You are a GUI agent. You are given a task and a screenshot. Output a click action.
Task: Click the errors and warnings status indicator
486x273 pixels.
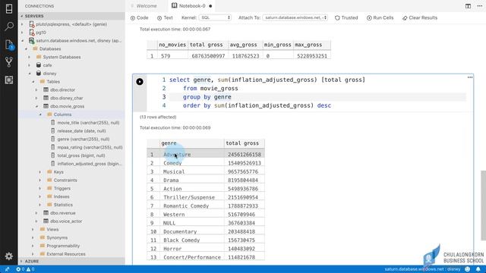pyautogui.click(x=25, y=269)
